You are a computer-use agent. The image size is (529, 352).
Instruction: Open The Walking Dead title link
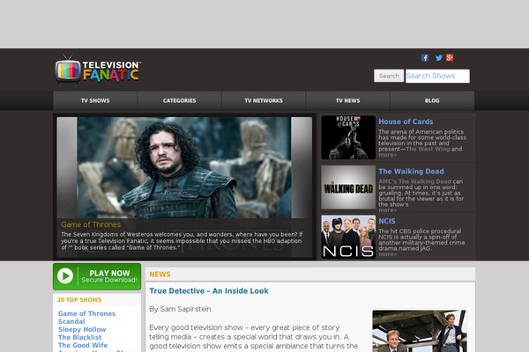[x=411, y=172]
